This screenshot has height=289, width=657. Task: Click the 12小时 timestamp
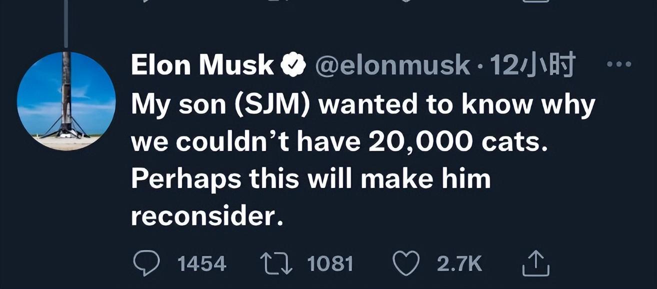(x=532, y=66)
